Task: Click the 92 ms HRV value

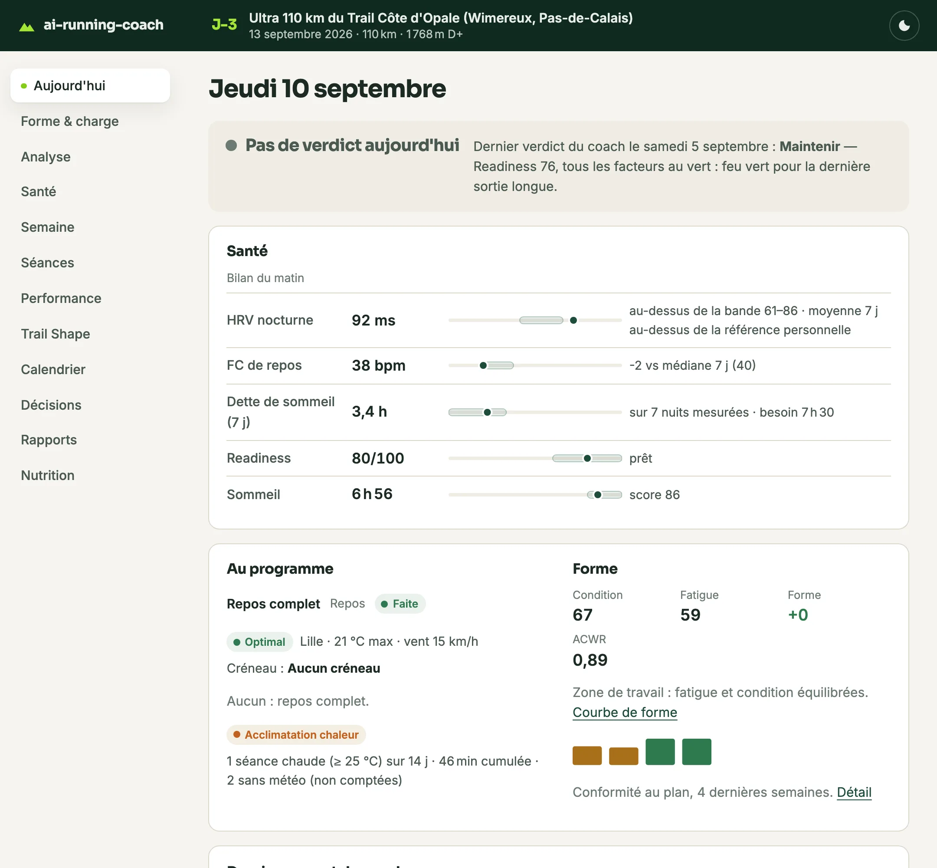Action: pos(373,320)
